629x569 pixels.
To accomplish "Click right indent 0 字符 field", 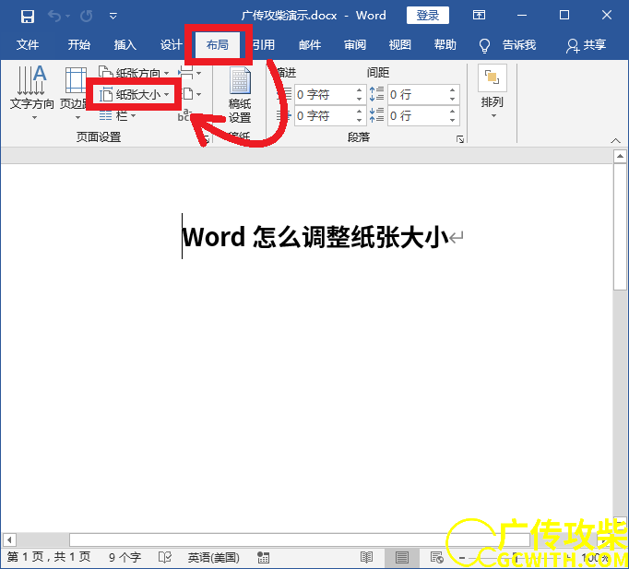I will (325, 116).
